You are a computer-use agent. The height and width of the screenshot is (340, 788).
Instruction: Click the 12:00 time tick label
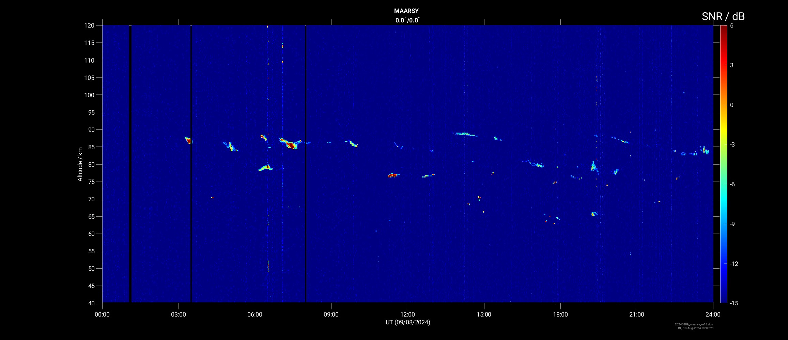408,314
